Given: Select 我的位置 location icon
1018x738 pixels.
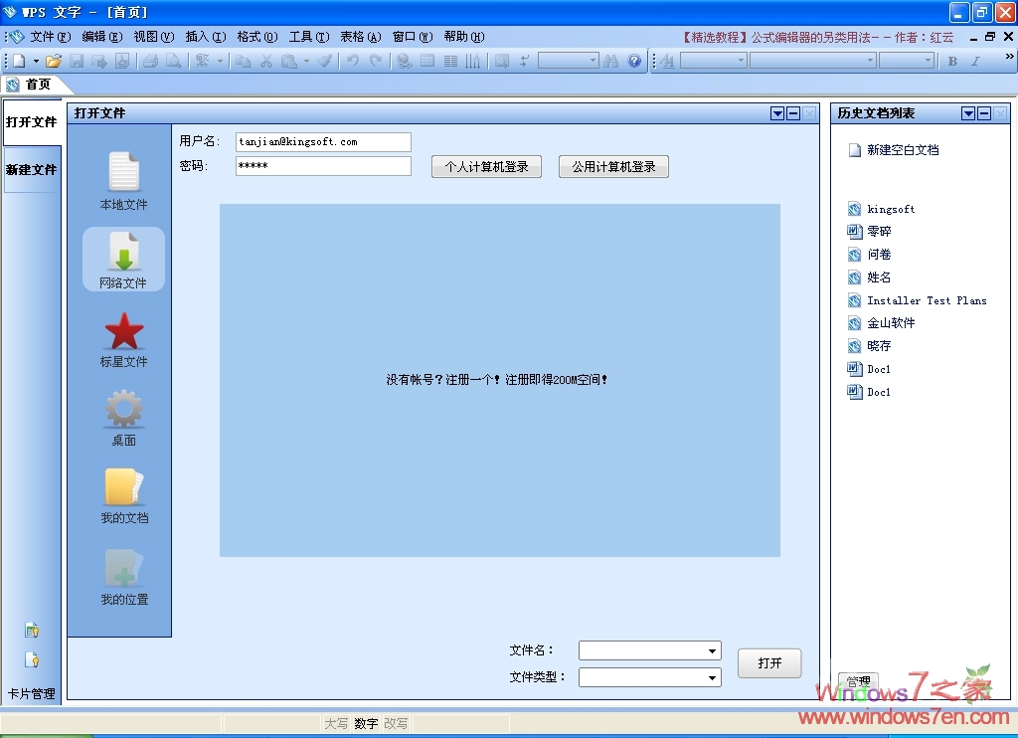Looking at the screenshot, I should [123, 577].
